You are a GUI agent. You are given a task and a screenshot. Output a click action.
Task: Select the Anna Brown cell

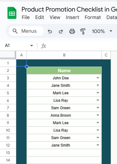tap(64, 115)
